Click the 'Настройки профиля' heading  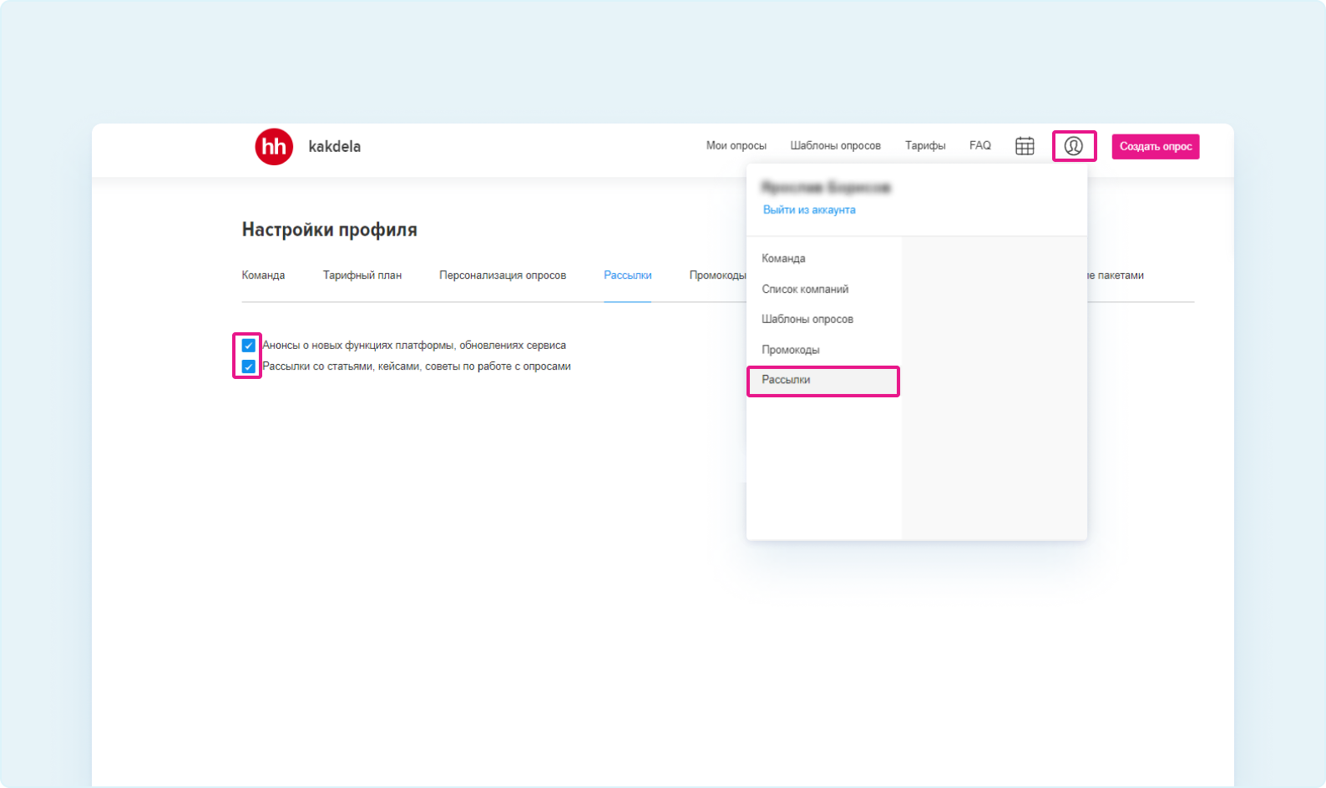point(330,230)
